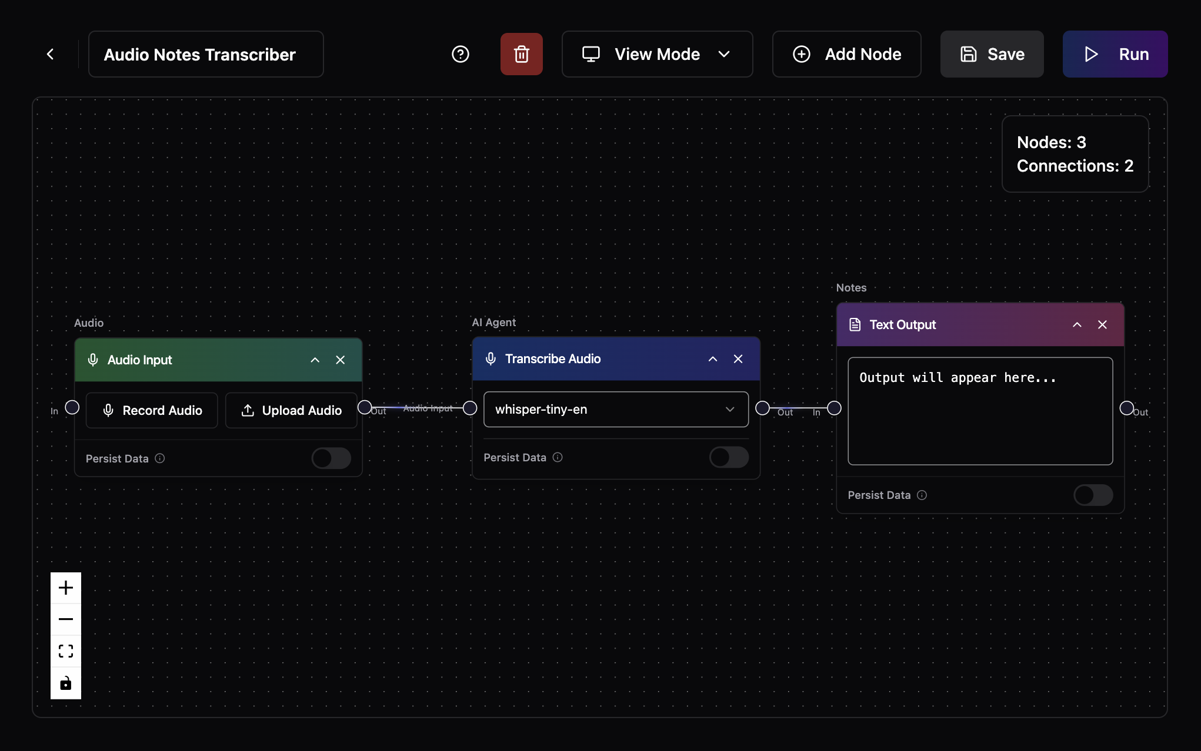The height and width of the screenshot is (751, 1201).
Task: Click the back arrow next to the title
Action: click(51, 54)
